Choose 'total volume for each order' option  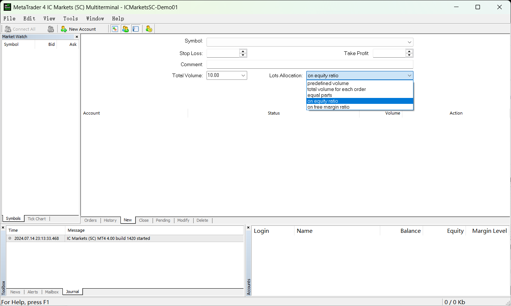click(x=360, y=89)
